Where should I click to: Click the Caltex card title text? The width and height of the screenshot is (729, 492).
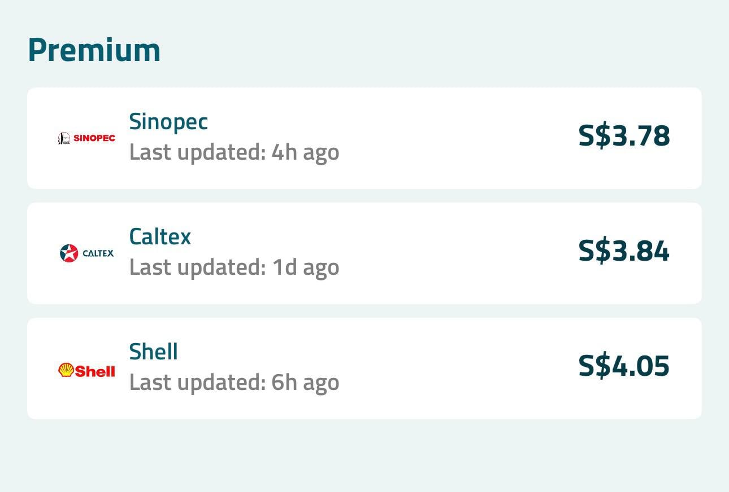160,236
